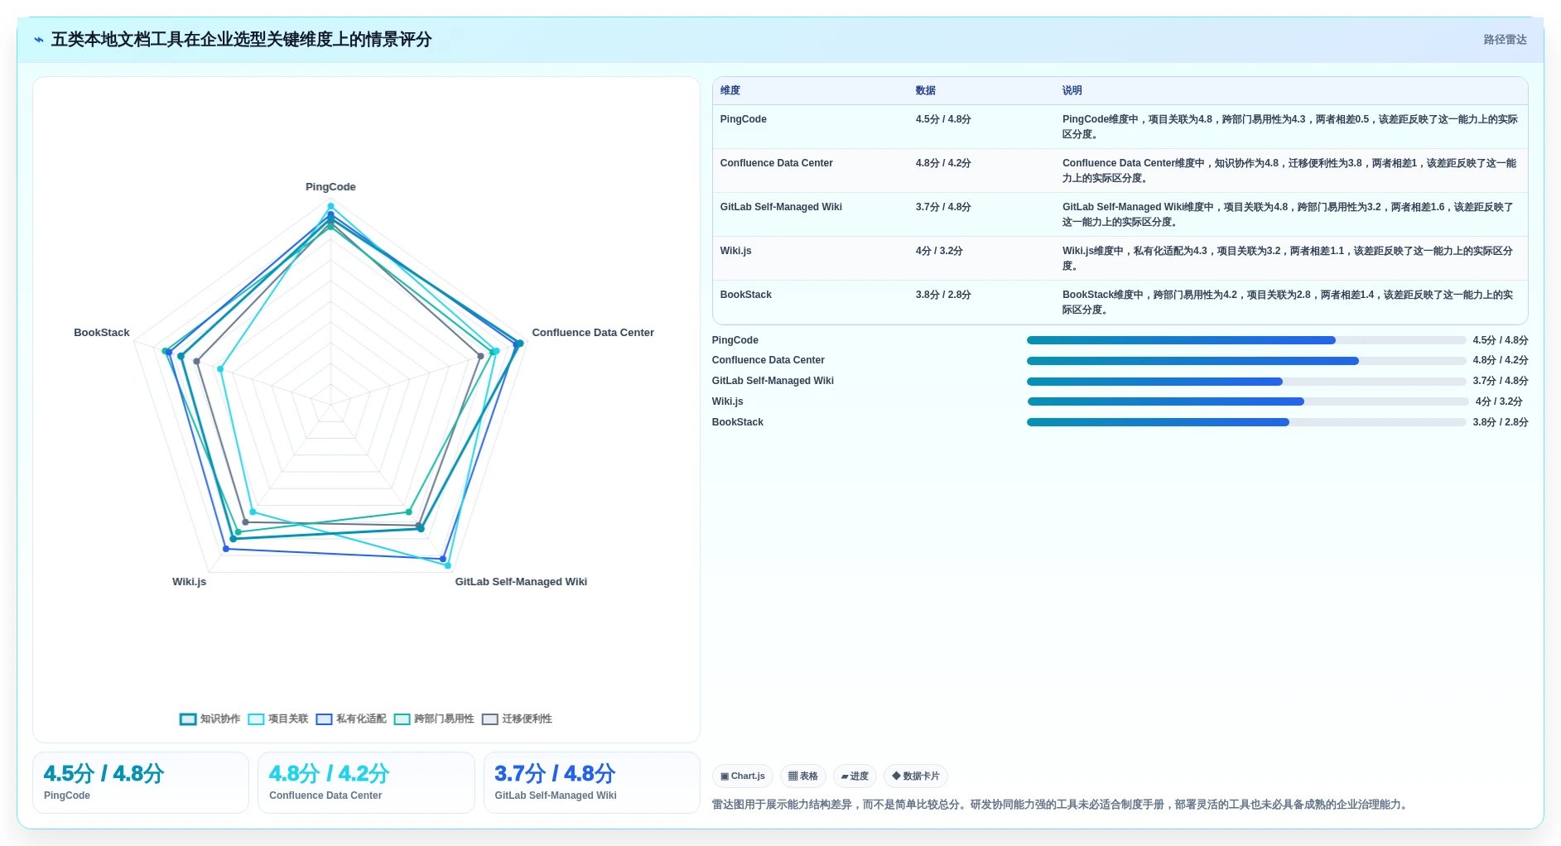The width and height of the screenshot is (1561, 846).
Task: Click the Confluence Data Center progress bar
Action: [x=1246, y=361]
